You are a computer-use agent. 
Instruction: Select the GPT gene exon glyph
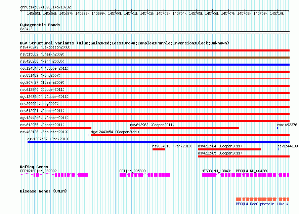[145, 175]
